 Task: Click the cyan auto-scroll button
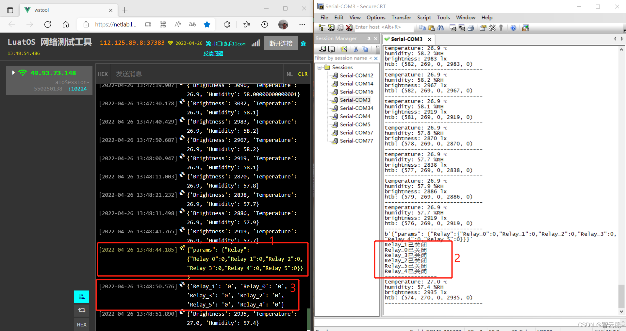82,296
